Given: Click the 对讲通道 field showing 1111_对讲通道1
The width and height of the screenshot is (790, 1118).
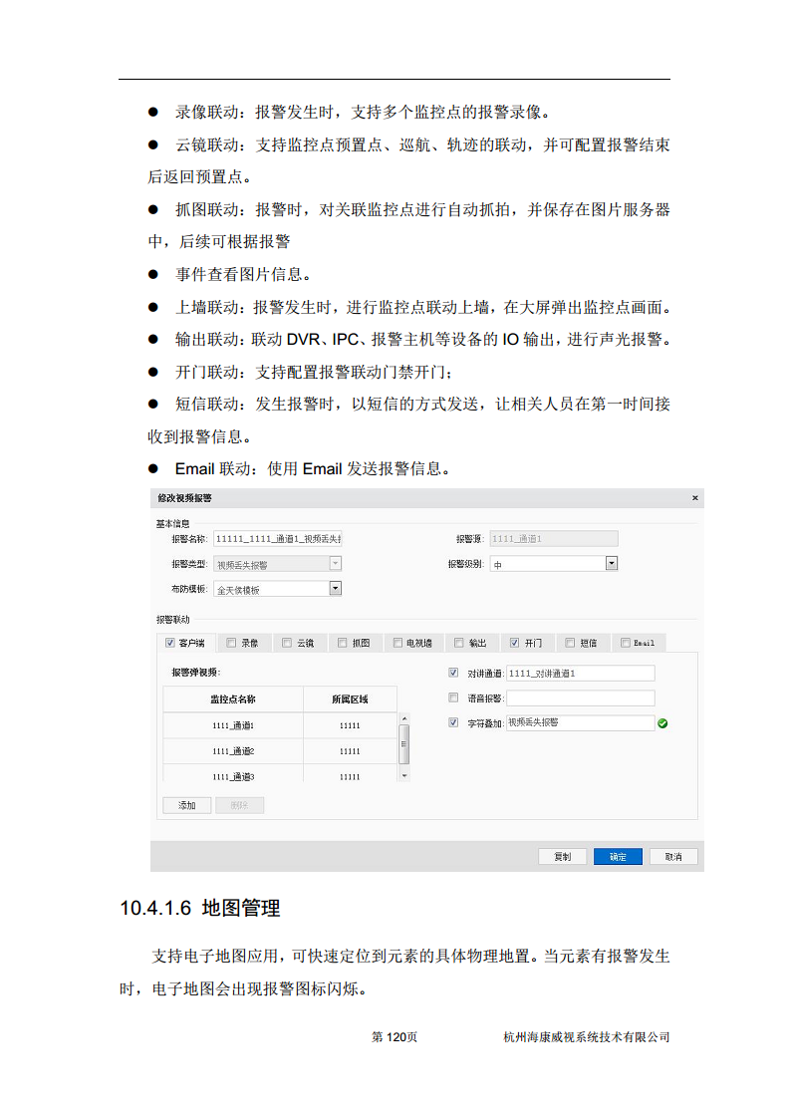Looking at the screenshot, I should coord(581,673).
